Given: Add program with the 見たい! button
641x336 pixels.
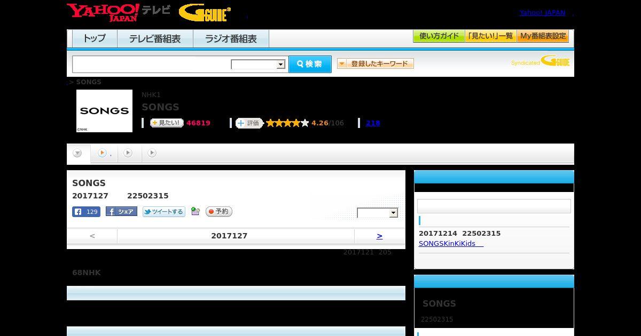Looking at the screenshot, I should coord(167,123).
